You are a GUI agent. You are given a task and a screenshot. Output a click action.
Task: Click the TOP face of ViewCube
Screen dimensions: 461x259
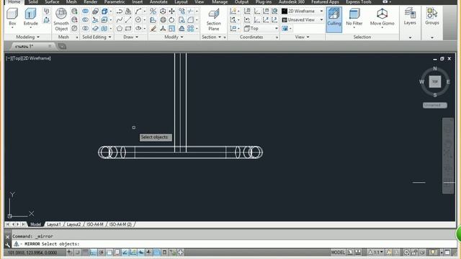[x=435, y=81]
